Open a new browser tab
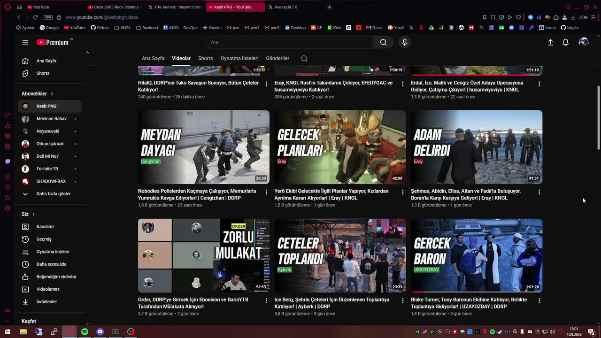The height and width of the screenshot is (338, 601). pos(329,7)
